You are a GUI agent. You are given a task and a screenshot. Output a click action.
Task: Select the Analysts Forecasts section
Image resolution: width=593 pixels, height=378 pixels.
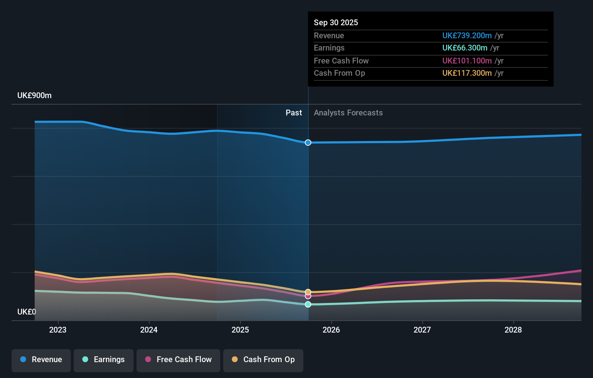pyautogui.click(x=348, y=113)
